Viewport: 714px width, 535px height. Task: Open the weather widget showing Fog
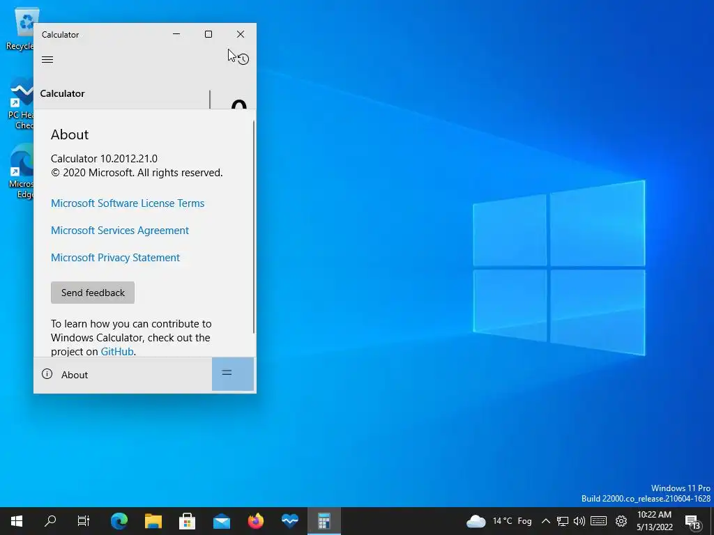499,521
